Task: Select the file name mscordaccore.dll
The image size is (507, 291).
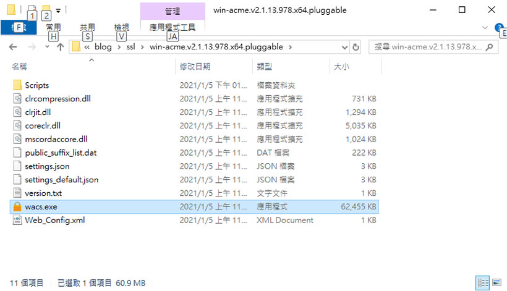Action: (x=56, y=139)
